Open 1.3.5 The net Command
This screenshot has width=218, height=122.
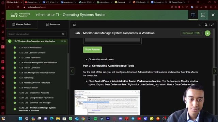(29, 68)
